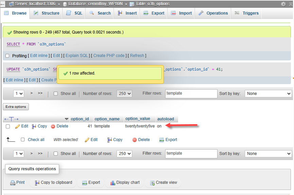Click the server icon in breadcrumb
The image size is (294, 195).
12,4
